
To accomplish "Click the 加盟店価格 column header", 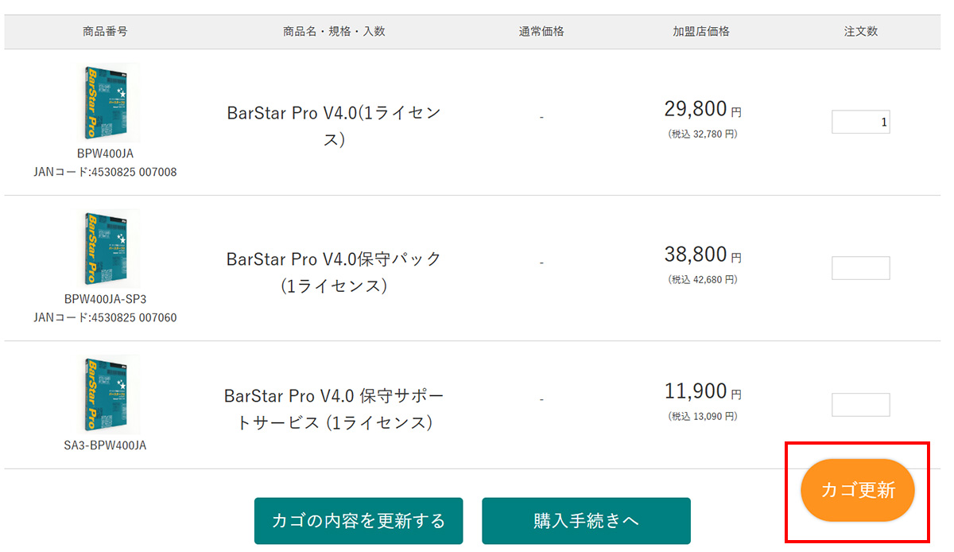I will click(x=701, y=32).
